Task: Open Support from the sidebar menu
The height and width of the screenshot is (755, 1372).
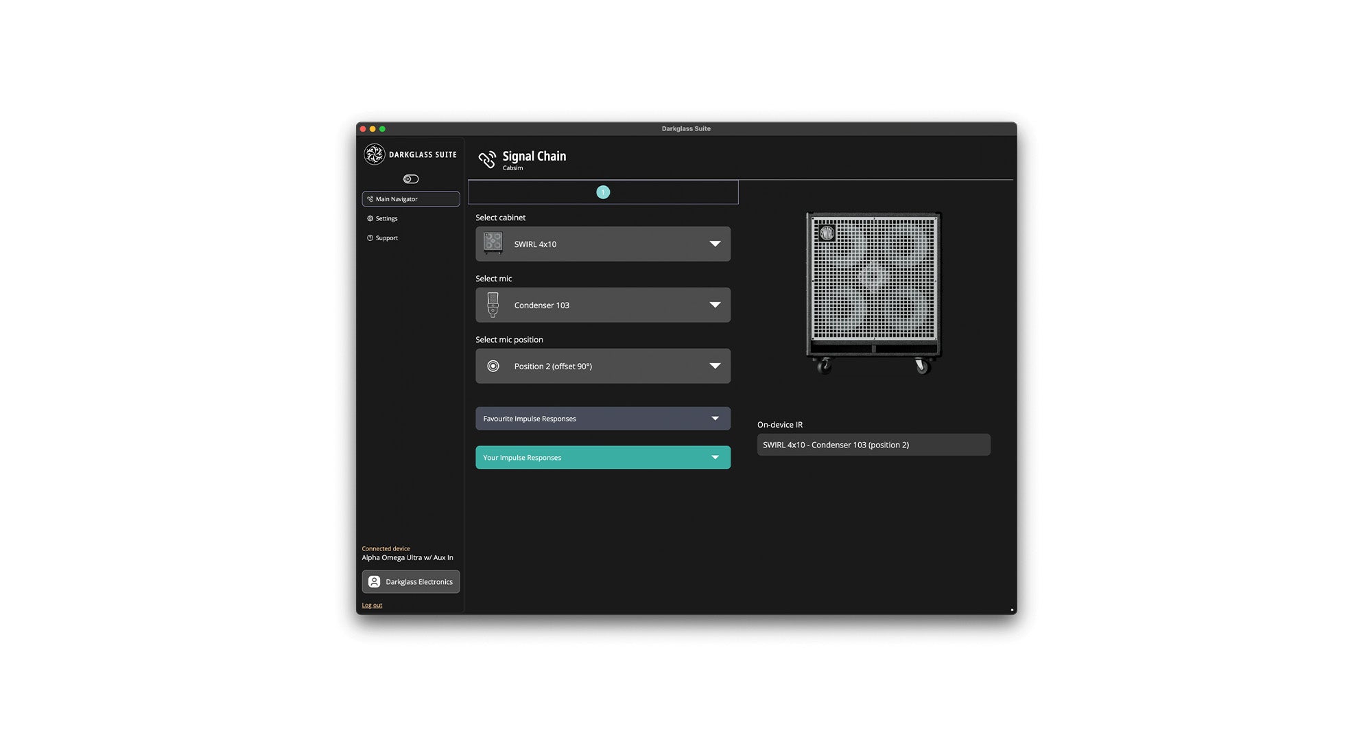Action: tap(386, 238)
